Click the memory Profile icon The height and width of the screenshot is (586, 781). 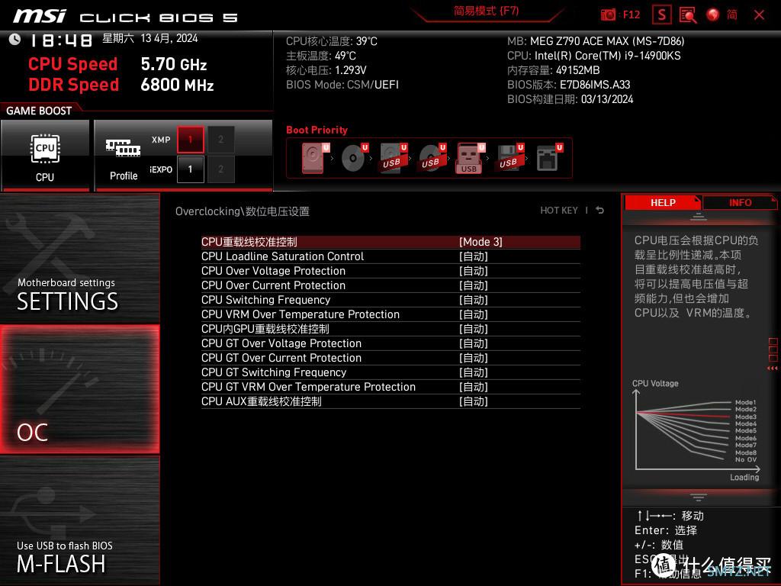123,148
